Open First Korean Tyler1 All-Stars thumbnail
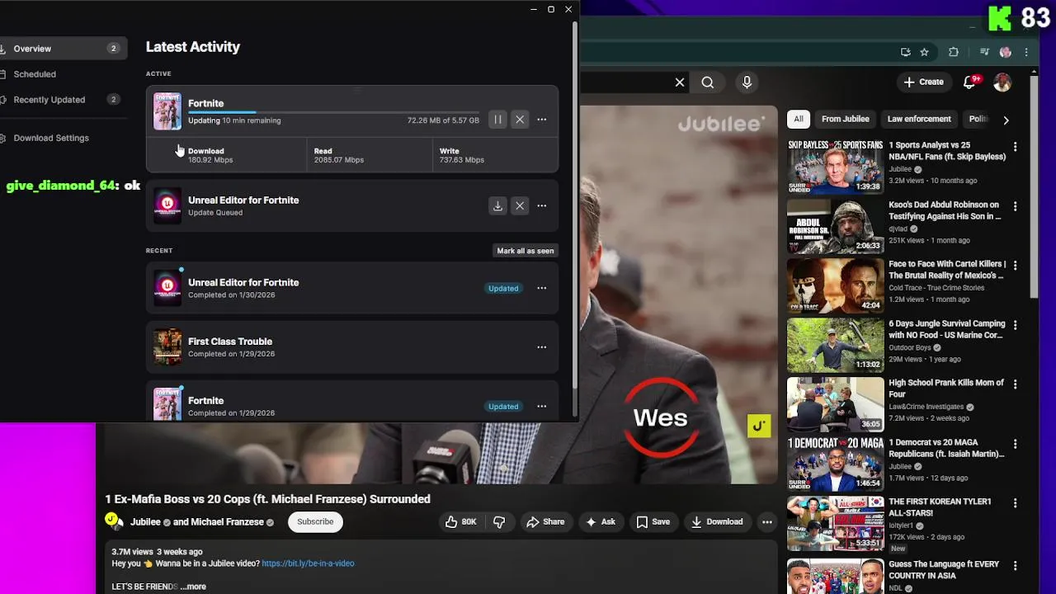Image resolution: width=1056 pixels, height=594 pixels. click(835, 523)
